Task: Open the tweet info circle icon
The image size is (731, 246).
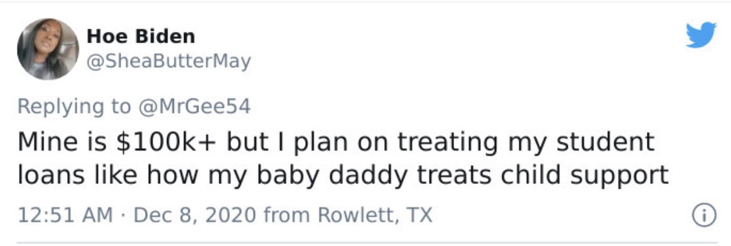Action: (x=704, y=216)
